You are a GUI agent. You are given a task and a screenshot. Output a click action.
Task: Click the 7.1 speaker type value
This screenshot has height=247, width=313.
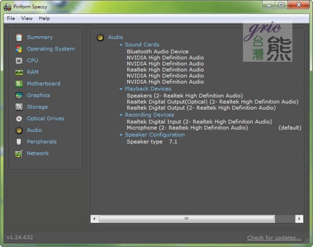173,142
